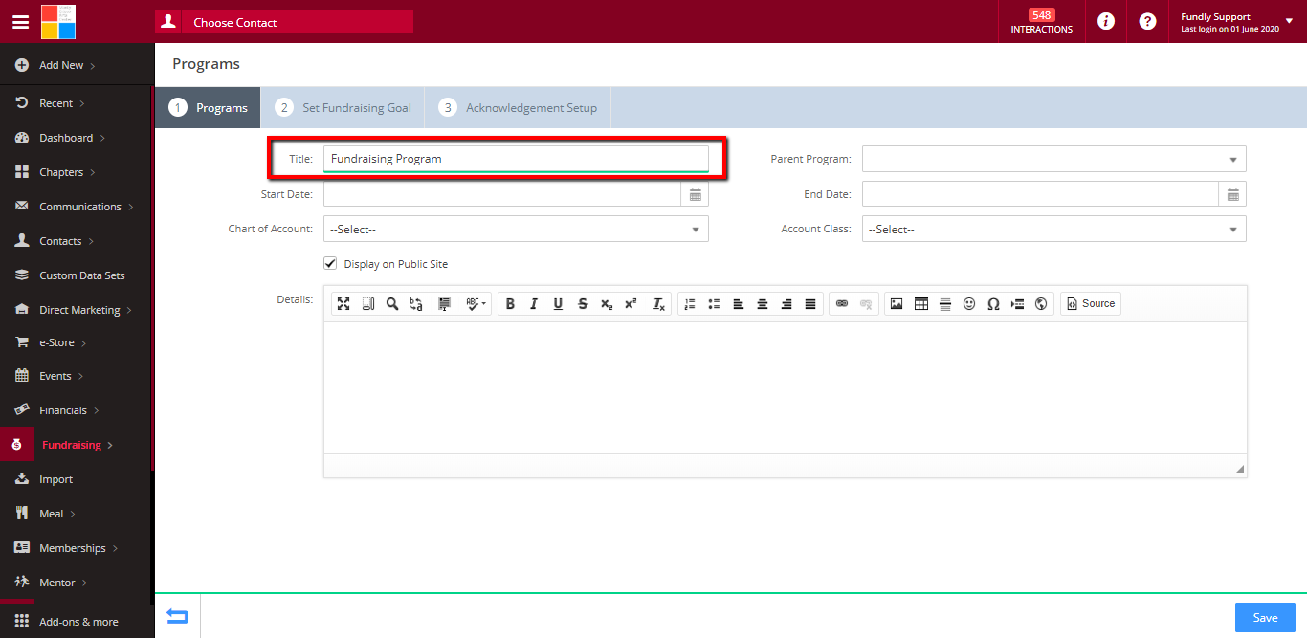Click in the Title input field
The height and width of the screenshot is (638, 1307).
click(x=516, y=159)
